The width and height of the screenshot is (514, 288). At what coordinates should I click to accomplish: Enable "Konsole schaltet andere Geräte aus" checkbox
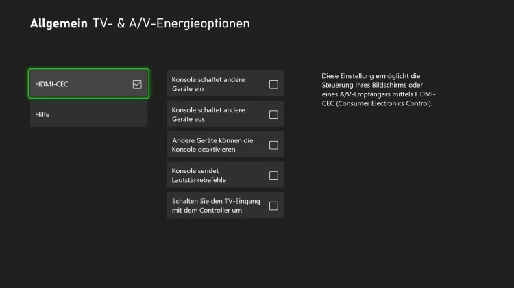click(x=273, y=114)
